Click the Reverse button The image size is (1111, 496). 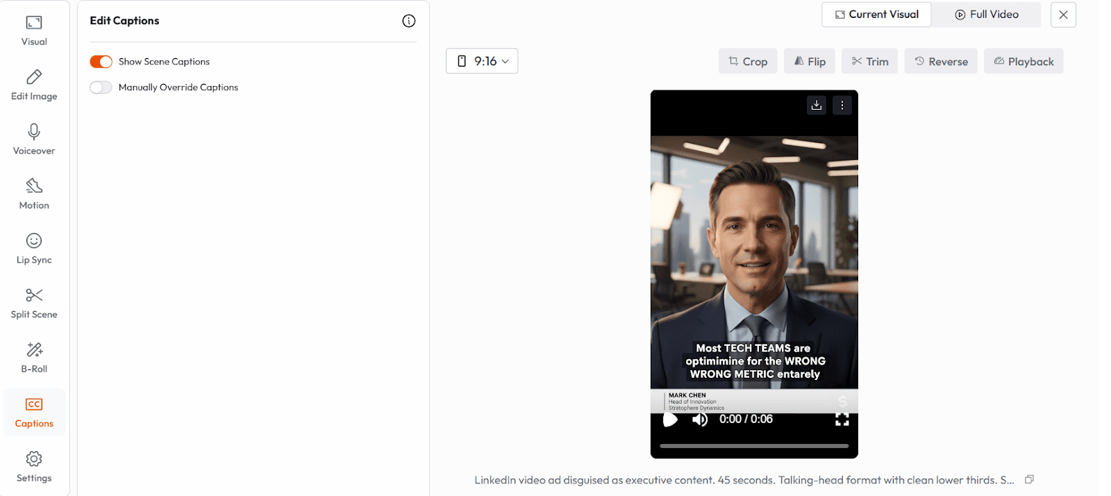(x=941, y=61)
